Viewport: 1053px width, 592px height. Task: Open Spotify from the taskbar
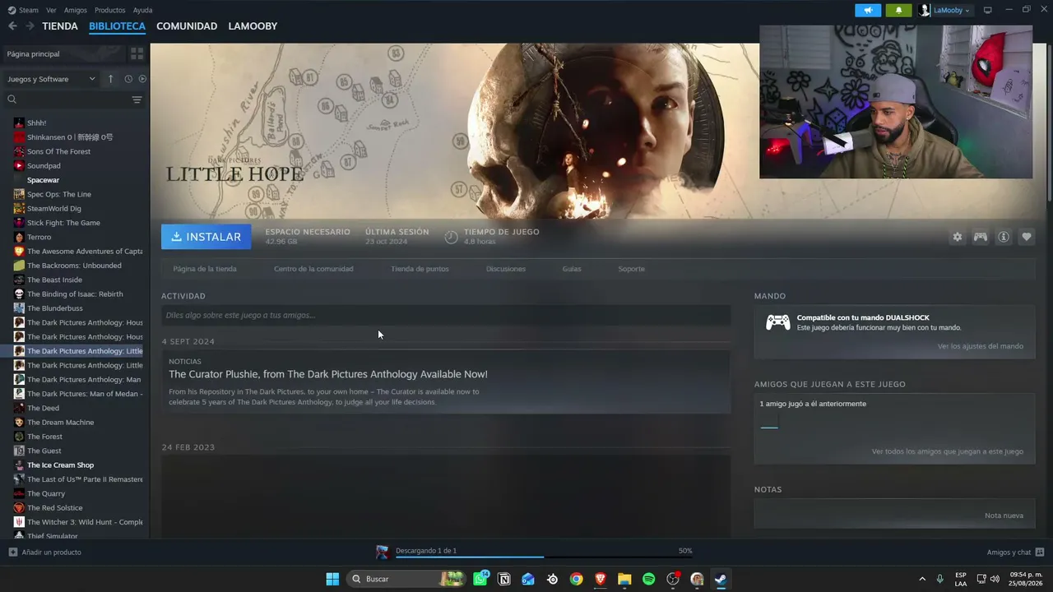tap(648, 579)
